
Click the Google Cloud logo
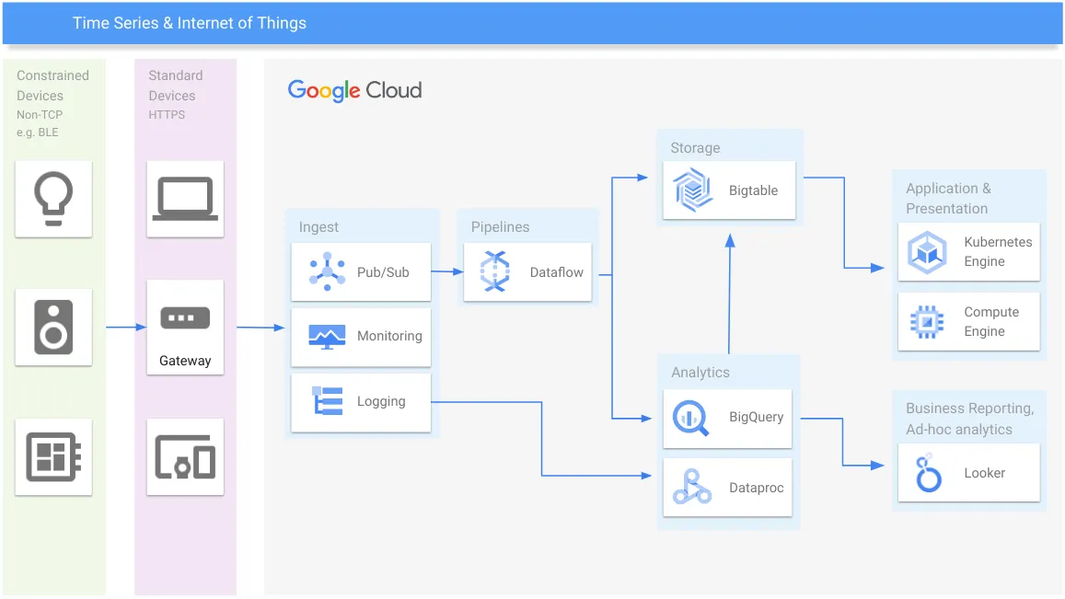click(354, 90)
